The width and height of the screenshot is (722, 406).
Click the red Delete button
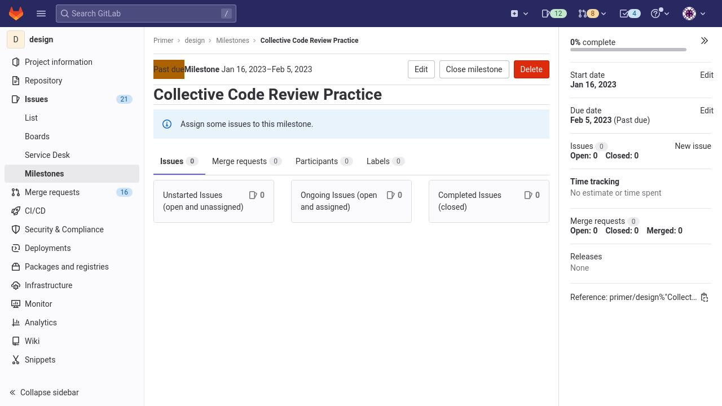[x=531, y=69]
